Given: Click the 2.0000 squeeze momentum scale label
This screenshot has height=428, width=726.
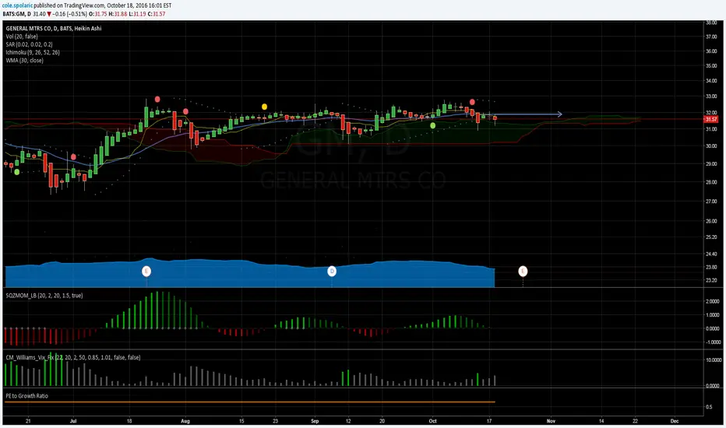Looking at the screenshot, I should click(714, 301).
